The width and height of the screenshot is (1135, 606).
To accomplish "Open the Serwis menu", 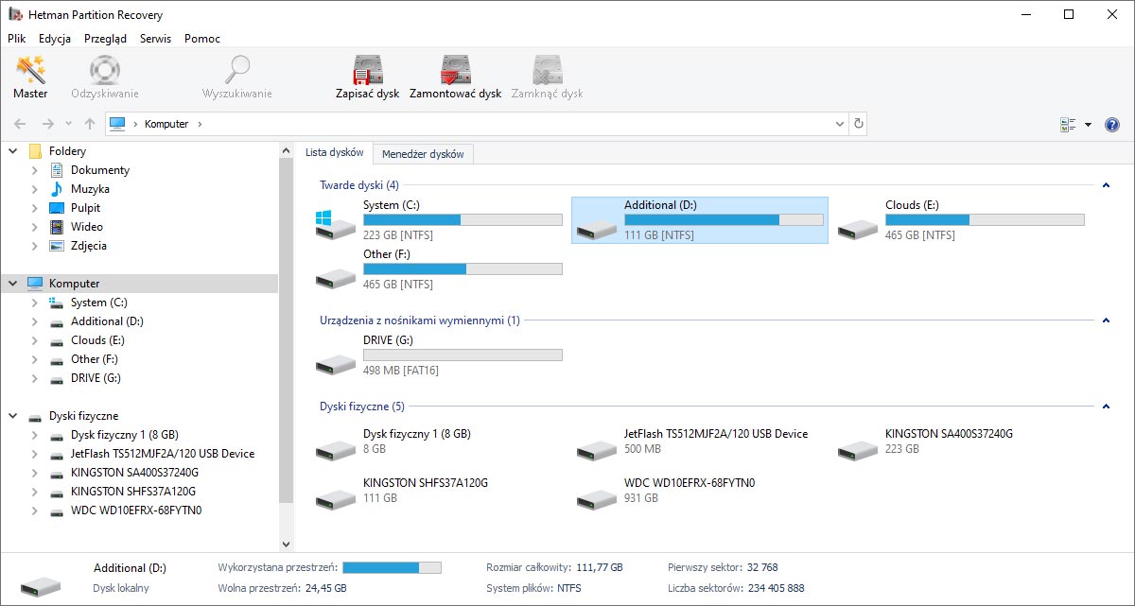I will 155,39.
